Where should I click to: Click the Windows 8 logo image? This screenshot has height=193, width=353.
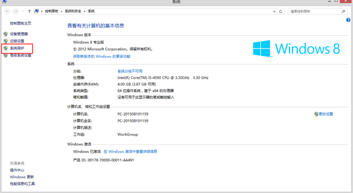296,49
